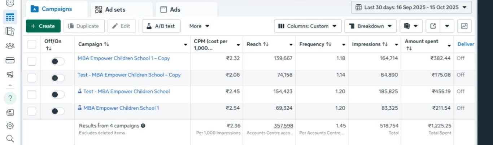Switch to the Ads tab
The height and width of the screenshot is (145, 493).
[186, 10]
